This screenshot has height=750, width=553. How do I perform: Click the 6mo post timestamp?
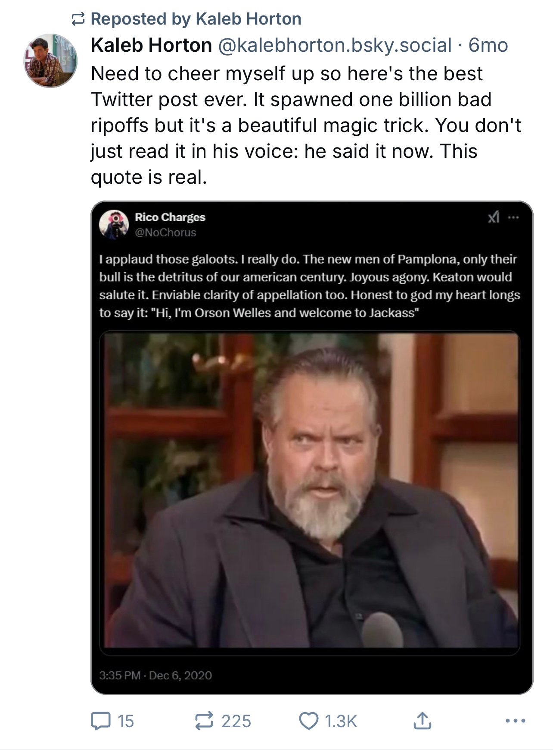[x=488, y=45]
